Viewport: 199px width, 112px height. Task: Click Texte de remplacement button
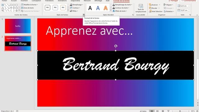point(141,8)
